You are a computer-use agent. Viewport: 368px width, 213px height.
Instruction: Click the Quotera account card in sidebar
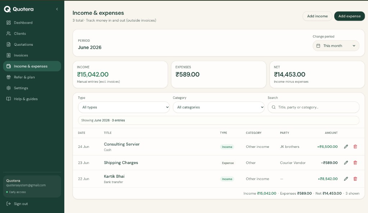point(32,186)
